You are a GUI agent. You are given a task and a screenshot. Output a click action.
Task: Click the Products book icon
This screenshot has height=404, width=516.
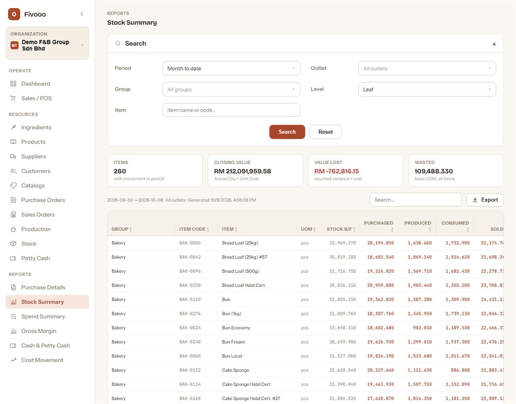point(13,142)
